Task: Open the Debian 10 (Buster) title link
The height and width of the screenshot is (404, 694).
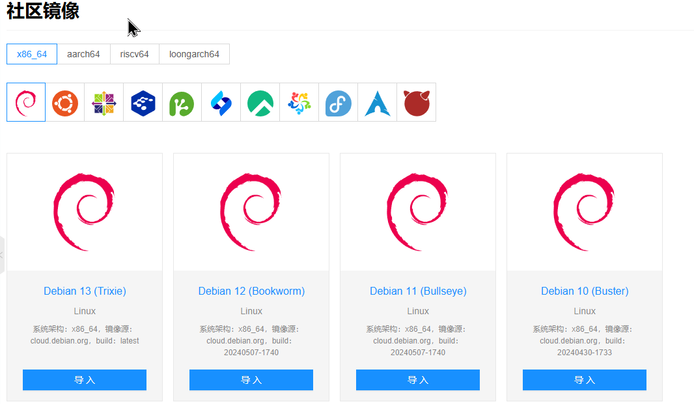Action: click(585, 291)
